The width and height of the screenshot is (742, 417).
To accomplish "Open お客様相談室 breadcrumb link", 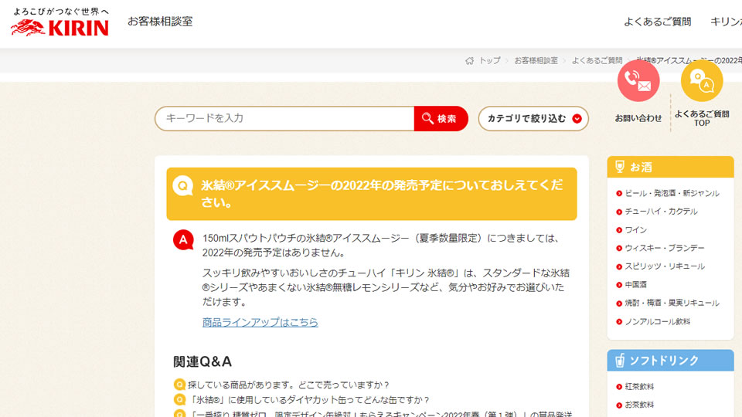I will pos(536,61).
